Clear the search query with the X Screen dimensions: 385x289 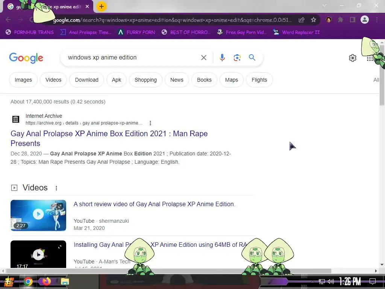203,58
